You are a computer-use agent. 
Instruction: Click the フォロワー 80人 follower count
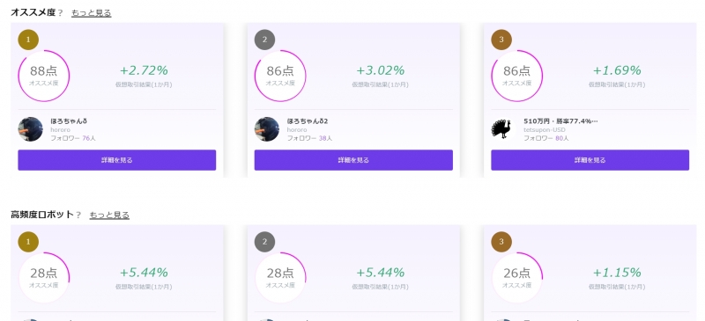pyautogui.click(x=545, y=138)
